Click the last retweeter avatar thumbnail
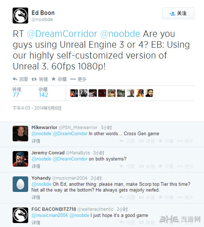This screenshot has height=227, width=204. click(149, 93)
